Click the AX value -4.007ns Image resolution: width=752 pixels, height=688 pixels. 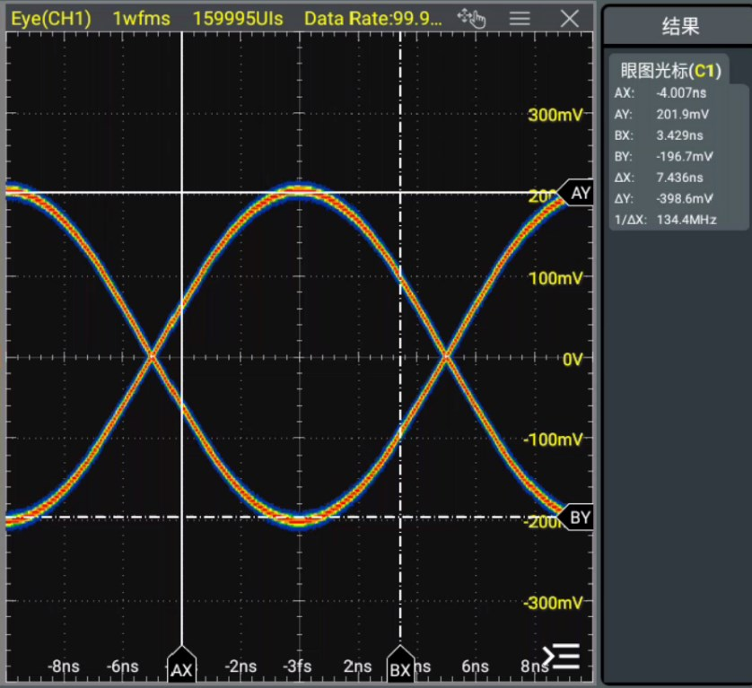coord(681,92)
